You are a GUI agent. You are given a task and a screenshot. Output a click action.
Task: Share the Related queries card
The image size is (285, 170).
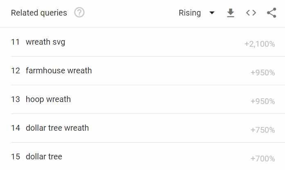(x=272, y=13)
